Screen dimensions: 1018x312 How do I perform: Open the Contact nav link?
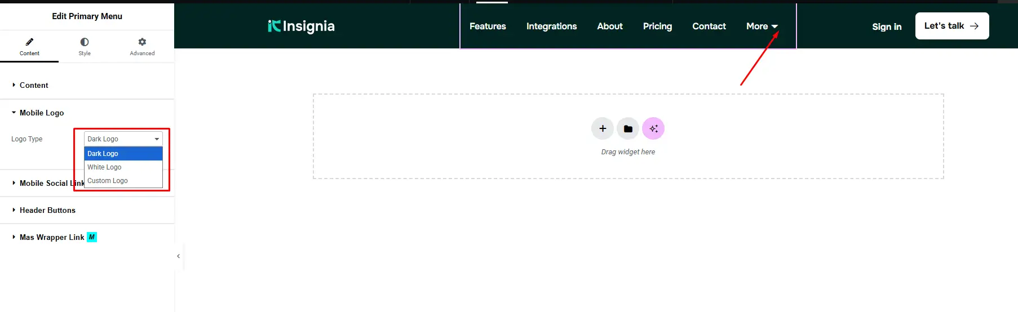click(709, 26)
